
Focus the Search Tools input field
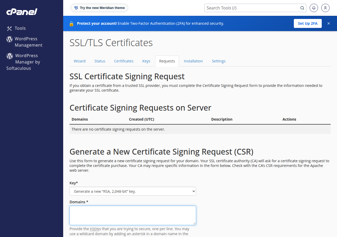253,8
